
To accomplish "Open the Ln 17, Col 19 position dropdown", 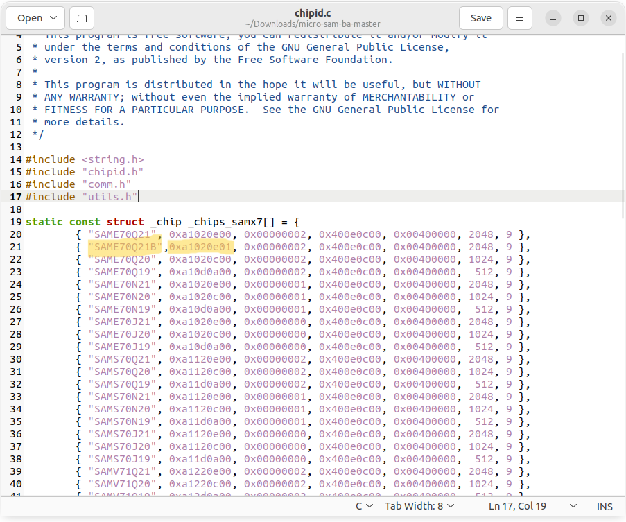I will coord(532,506).
